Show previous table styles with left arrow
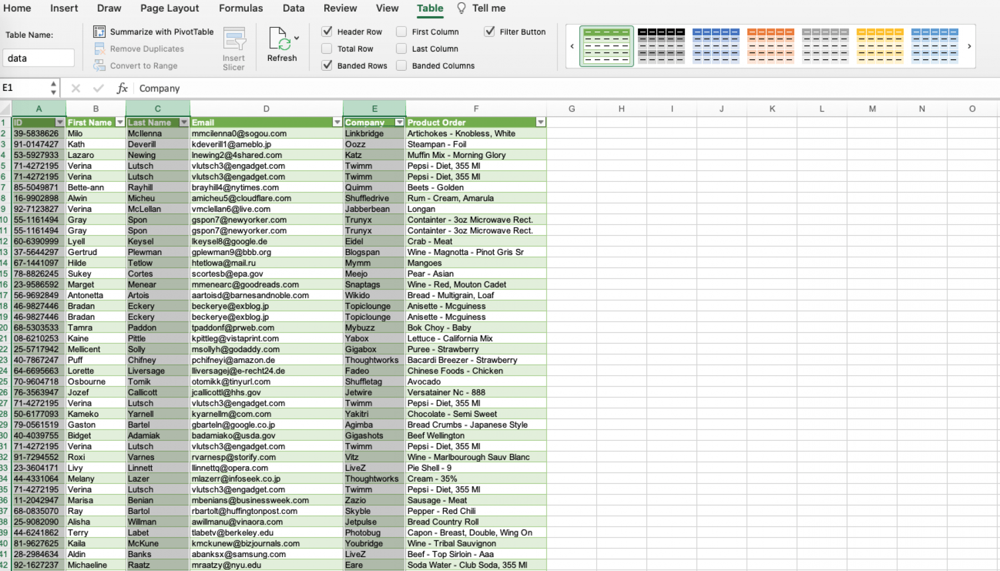The width and height of the screenshot is (1000, 571). [x=572, y=46]
